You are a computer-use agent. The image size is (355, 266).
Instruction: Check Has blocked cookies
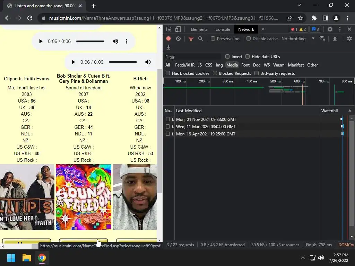coord(168,73)
